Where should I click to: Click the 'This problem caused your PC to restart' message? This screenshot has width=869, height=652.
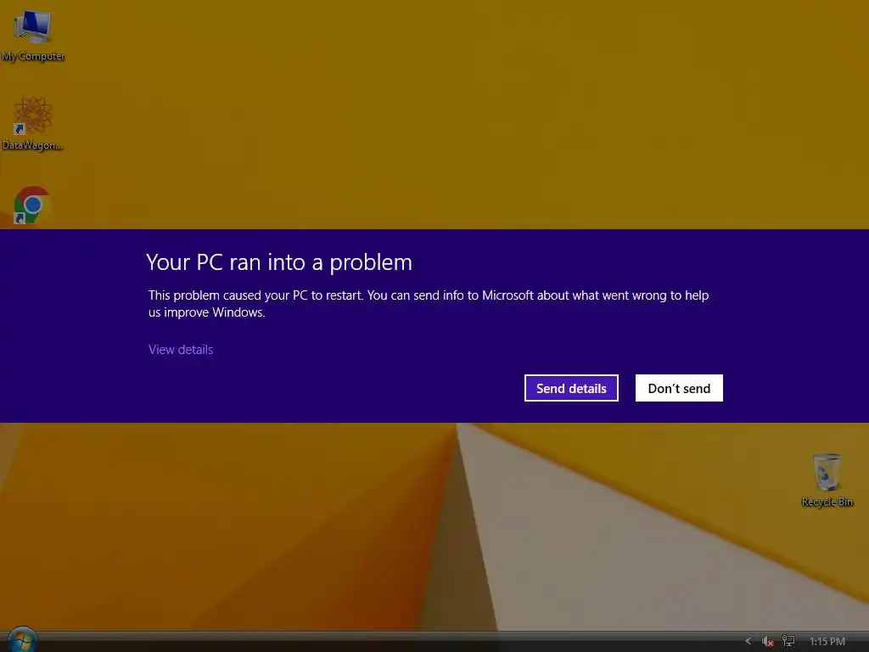pyautogui.click(x=429, y=304)
